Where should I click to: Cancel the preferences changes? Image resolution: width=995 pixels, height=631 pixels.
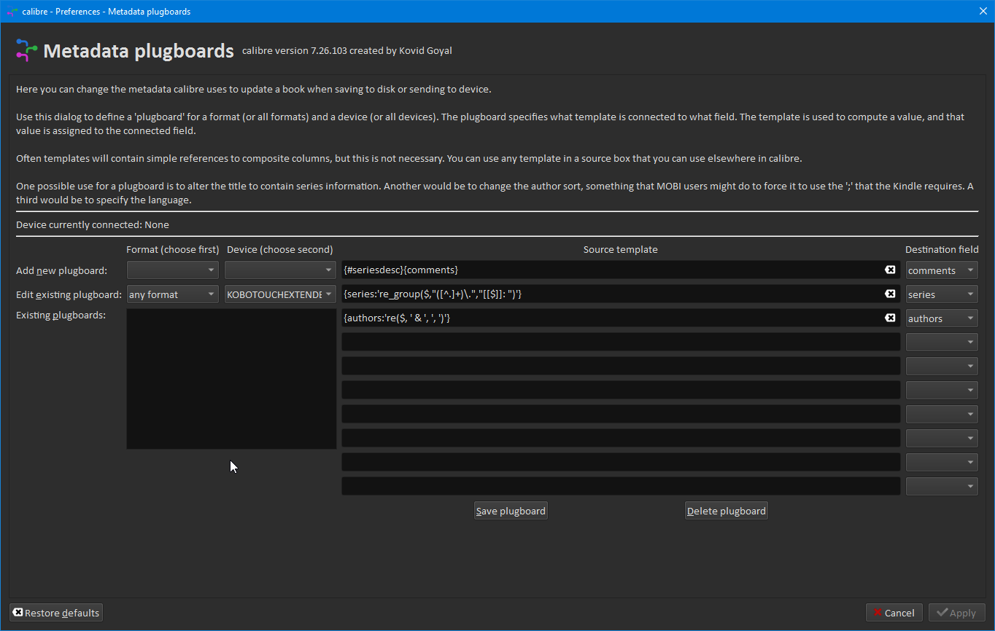894,613
